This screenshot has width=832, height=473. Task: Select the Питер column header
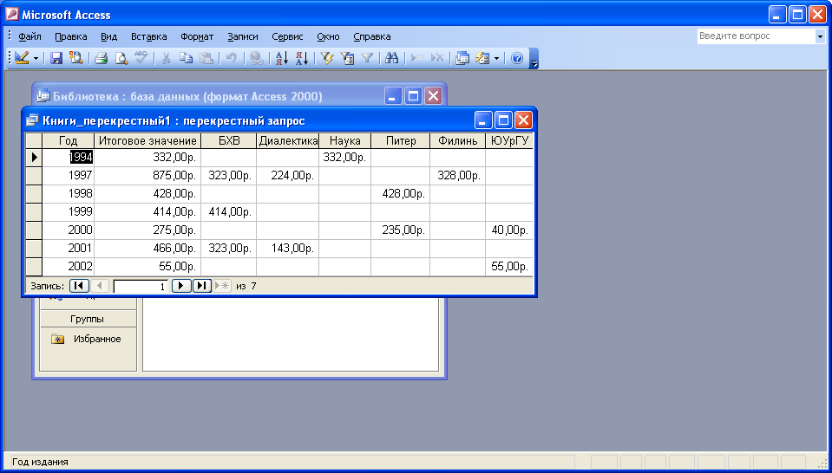[x=401, y=140]
